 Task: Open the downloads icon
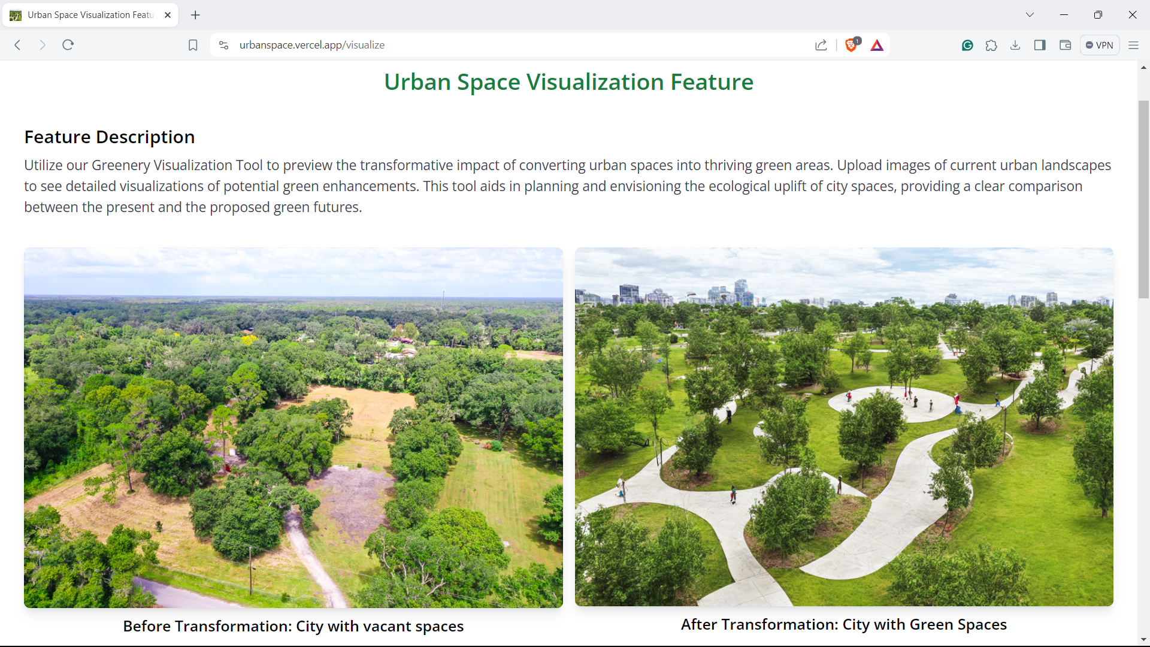tap(1015, 45)
